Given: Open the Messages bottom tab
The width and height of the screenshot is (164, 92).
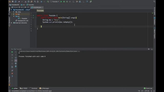Looking at the screenshot, I should click(44, 88).
